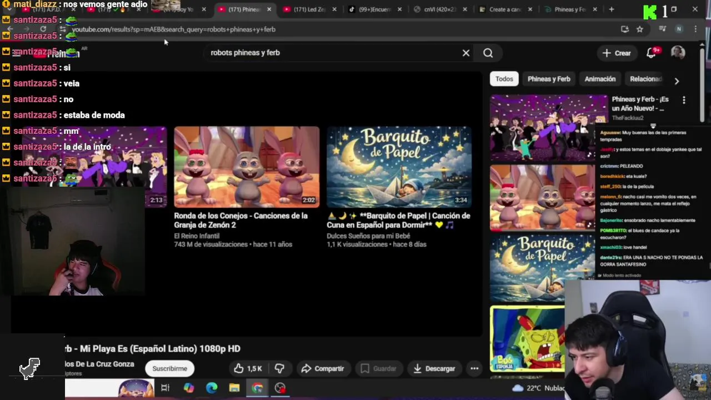Click the Chrome taskbar icon

click(x=257, y=388)
